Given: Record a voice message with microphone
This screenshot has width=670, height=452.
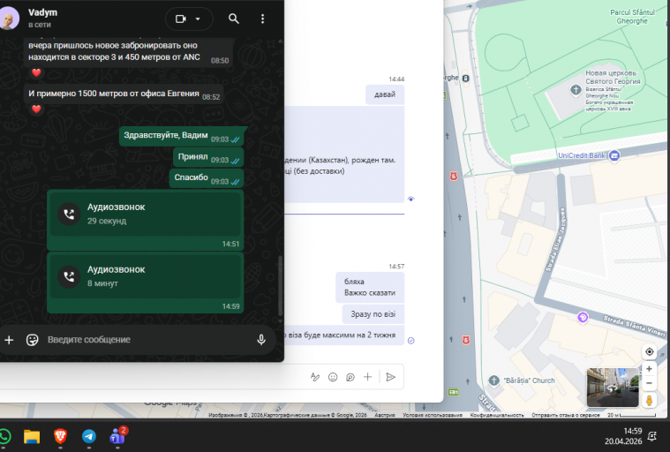Looking at the screenshot, I should tap(261, 340).
